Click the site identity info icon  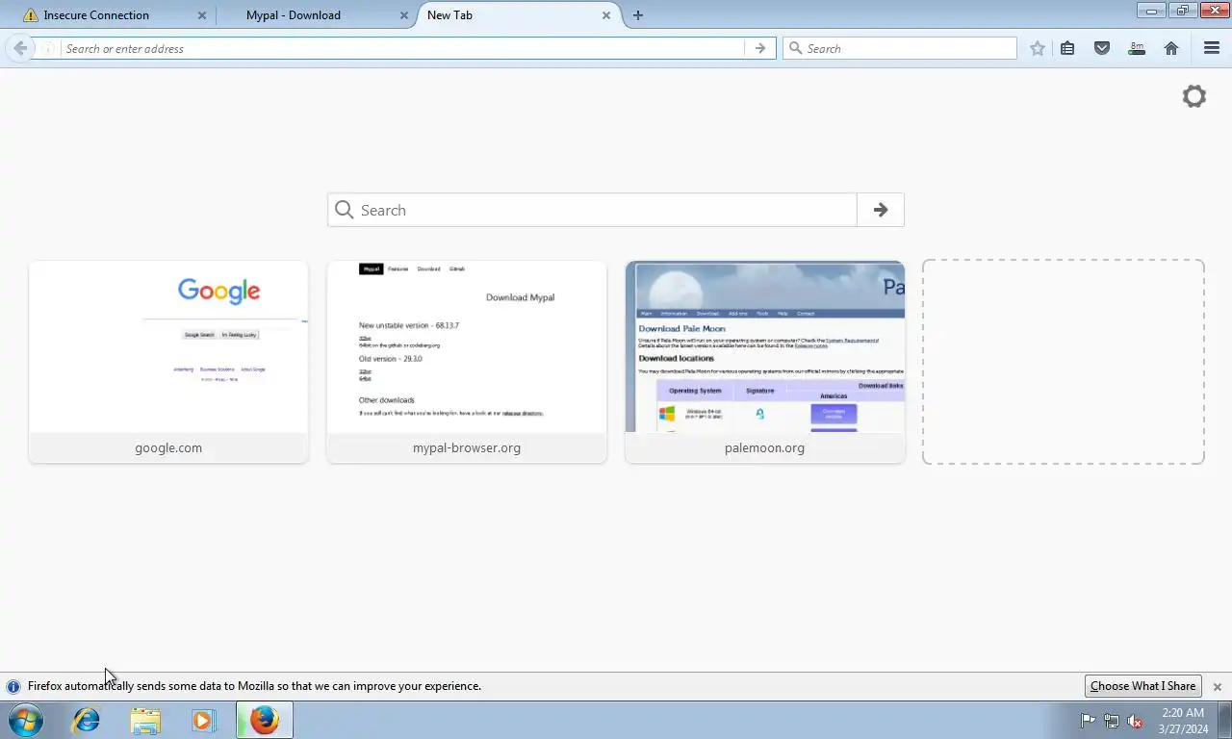(x=48, y=48)
